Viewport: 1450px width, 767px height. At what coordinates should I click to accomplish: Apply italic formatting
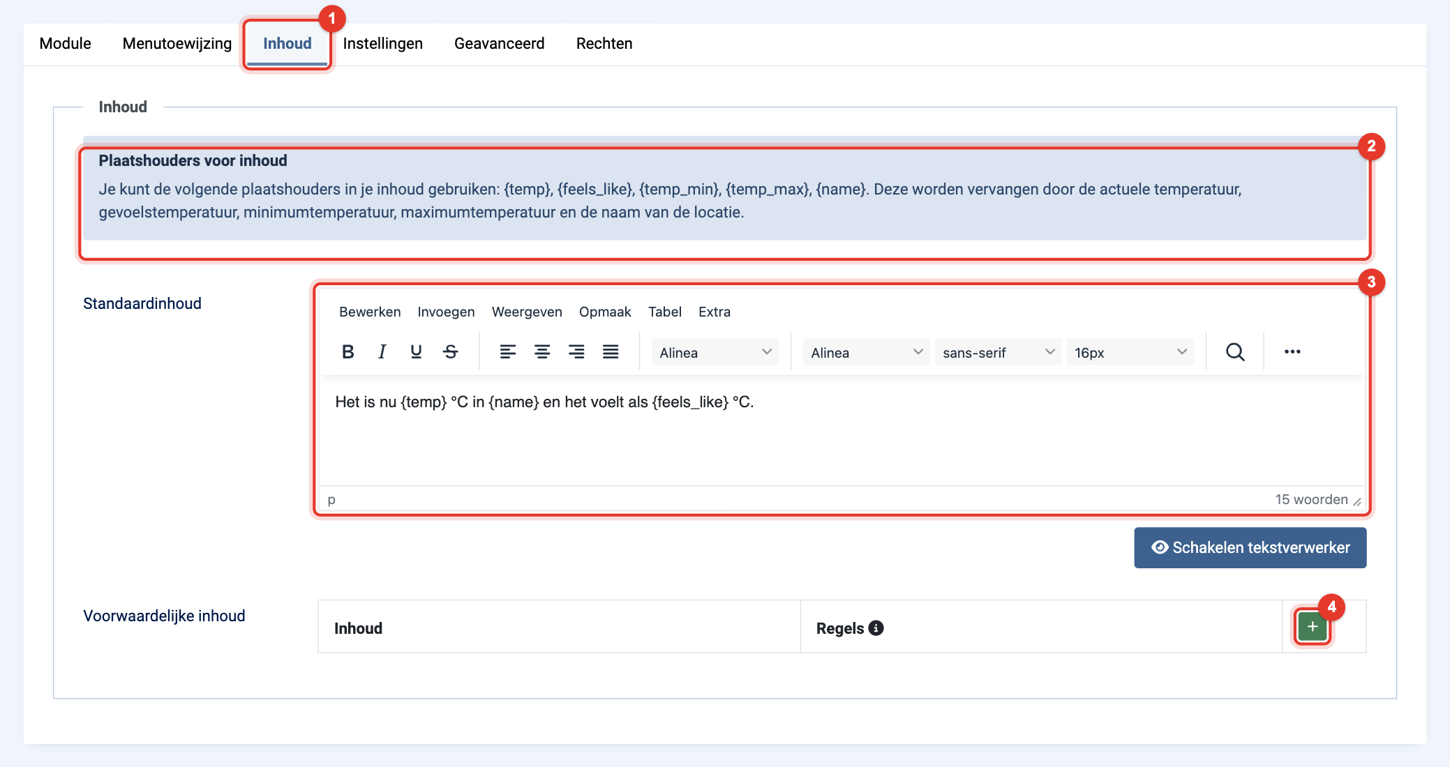382,352
